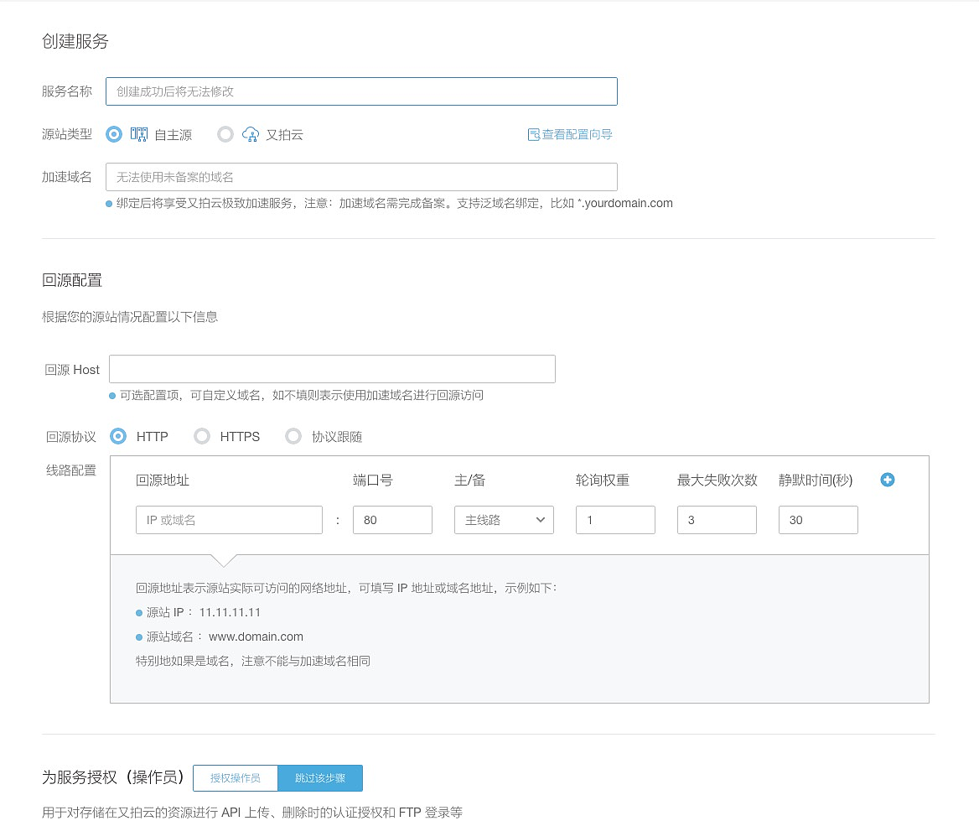
Task: Click the 回源地址 IP or domain field
Action: click(x=229, y=520)
